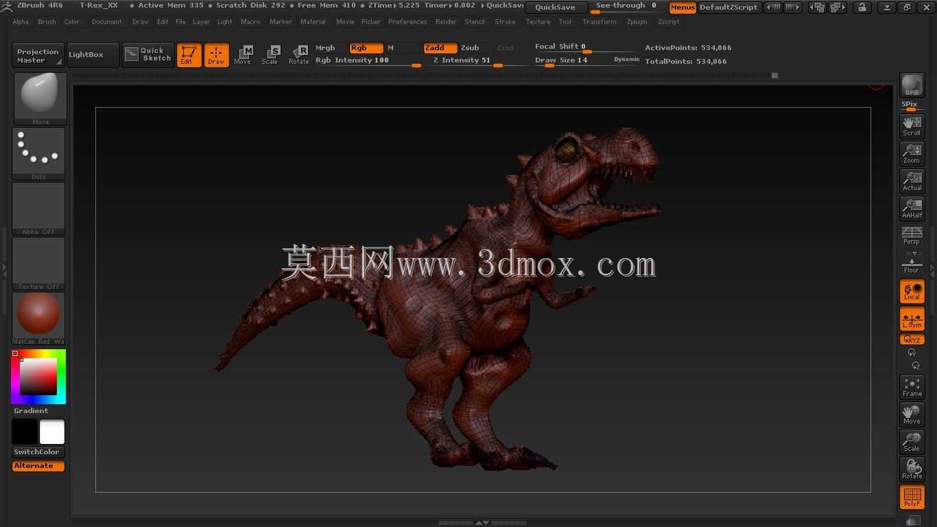The image size is (937, 527).
Task: Enable Mrgb painting mode
Action: 325,48
